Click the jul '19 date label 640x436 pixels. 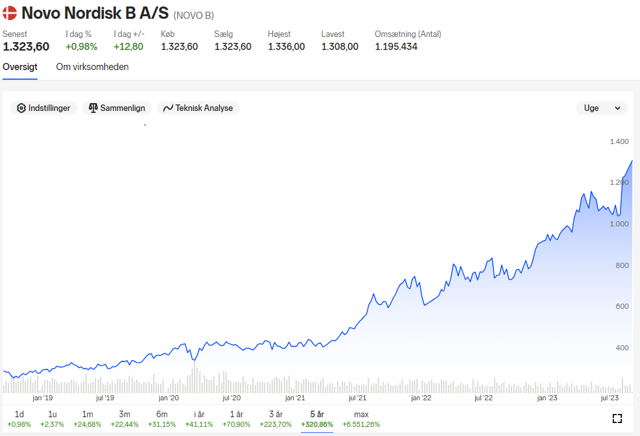point(105,398)
